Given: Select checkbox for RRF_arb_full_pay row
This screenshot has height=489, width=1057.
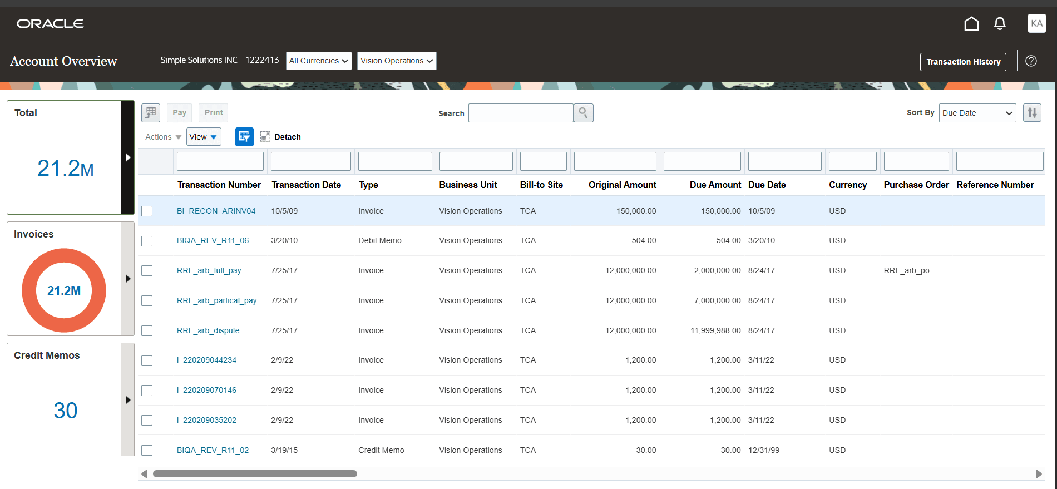Looking at the screenshot, I should (147, 270).
